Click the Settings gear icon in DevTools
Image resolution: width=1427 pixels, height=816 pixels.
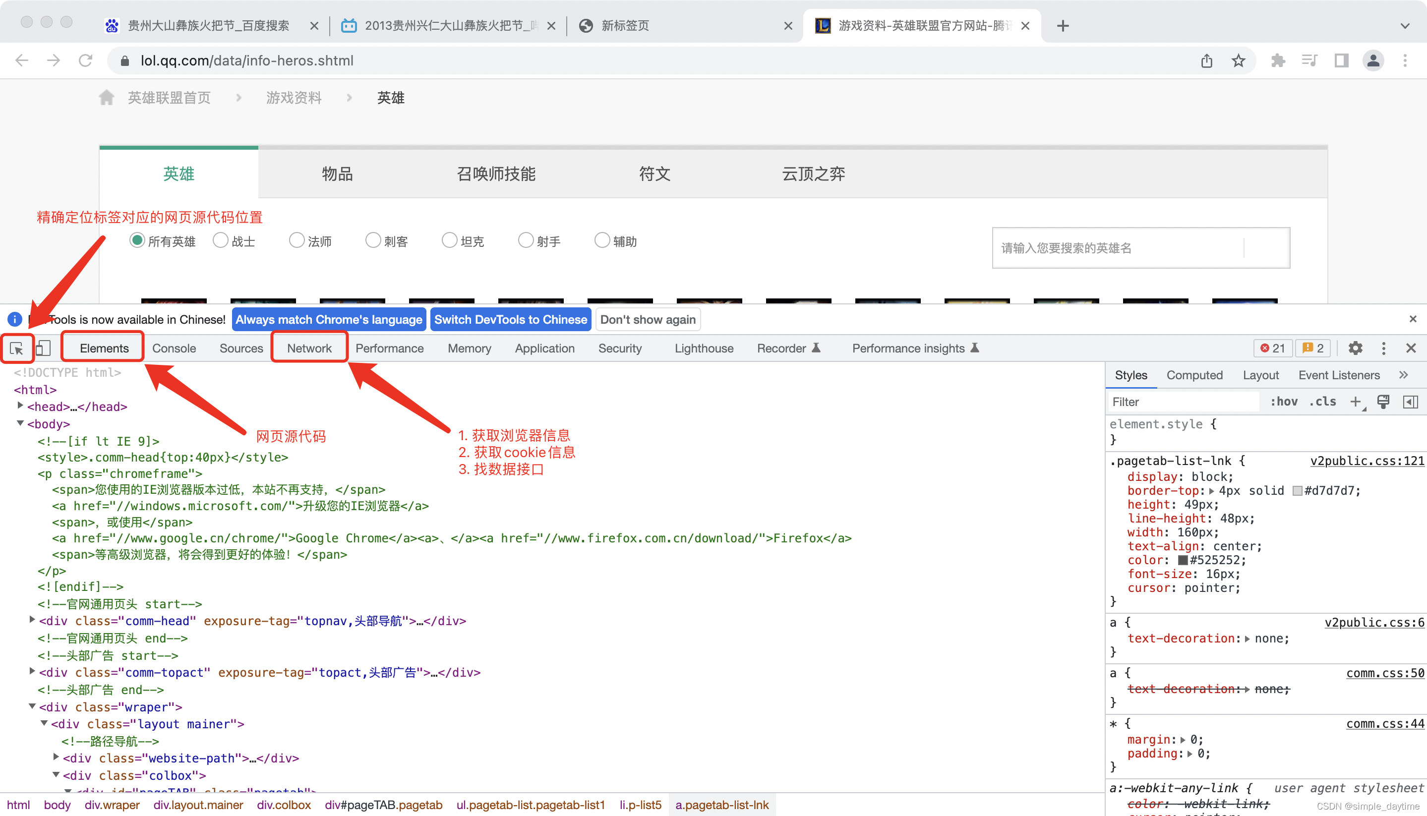coord(1356,348)
